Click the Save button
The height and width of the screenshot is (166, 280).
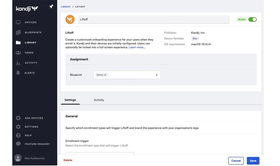tap(253, 161)
